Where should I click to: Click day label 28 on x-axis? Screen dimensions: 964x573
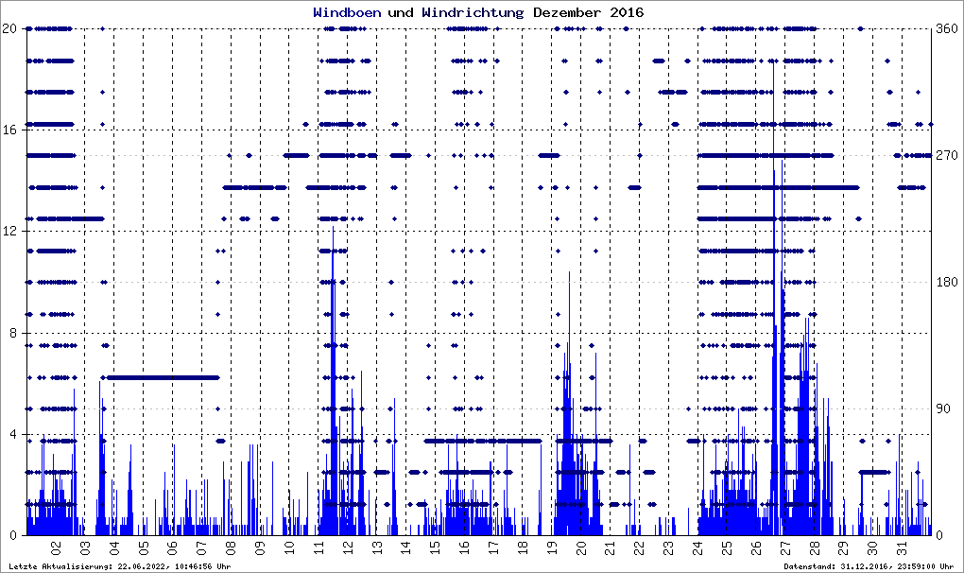[x=815, y=547]
